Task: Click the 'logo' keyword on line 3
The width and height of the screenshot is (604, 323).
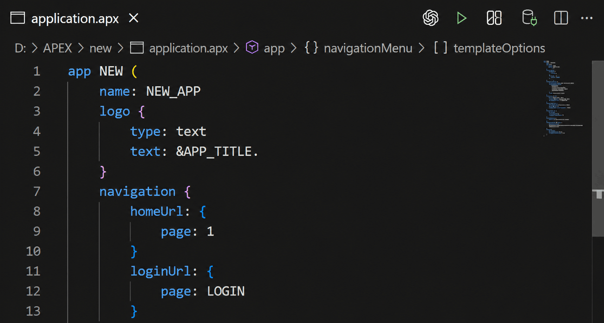Action: tap(115, 111)
